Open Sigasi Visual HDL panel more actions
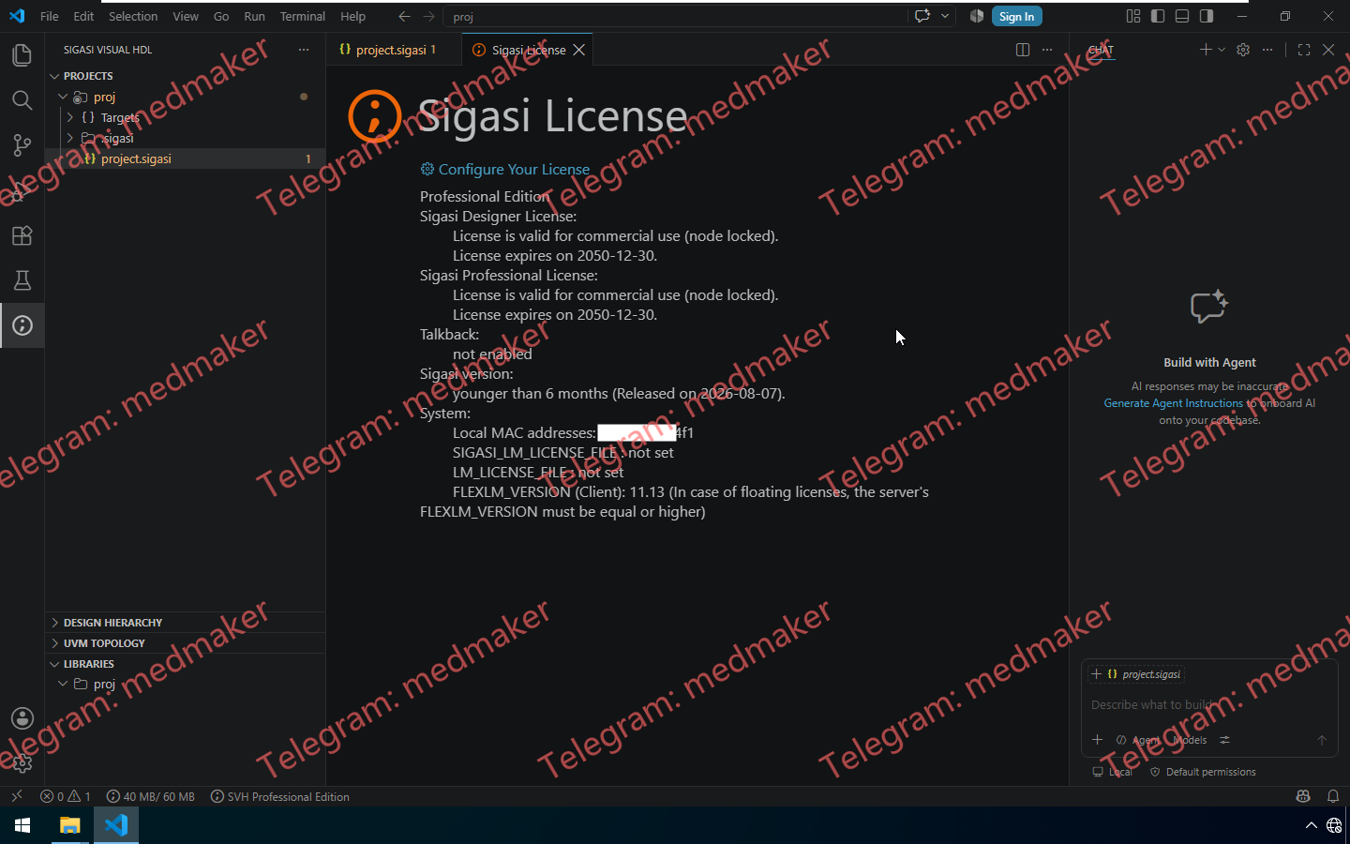The height and width of the screenshot is (844, 1350). 304,50
